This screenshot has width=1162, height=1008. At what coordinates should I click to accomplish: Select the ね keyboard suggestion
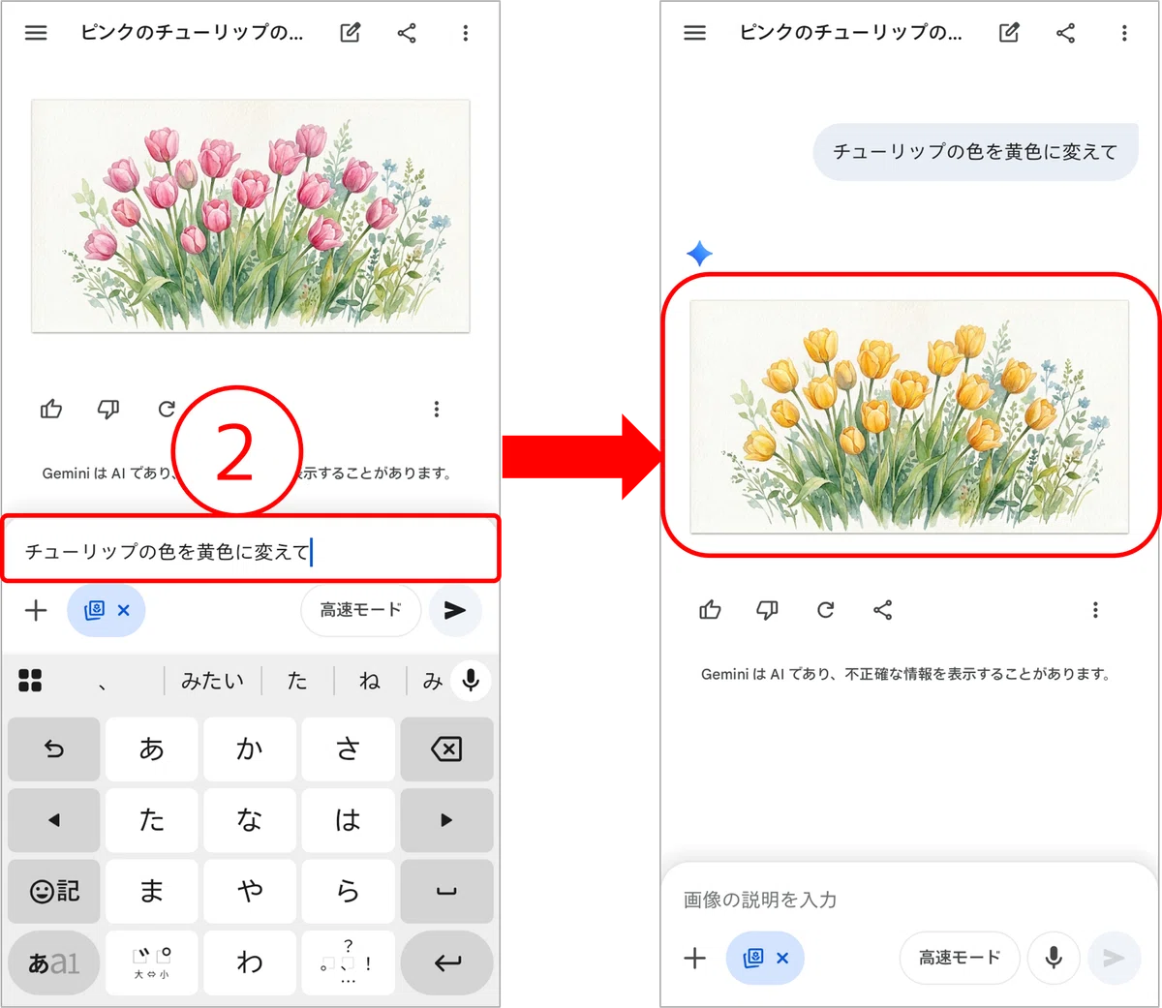[370, 681]
